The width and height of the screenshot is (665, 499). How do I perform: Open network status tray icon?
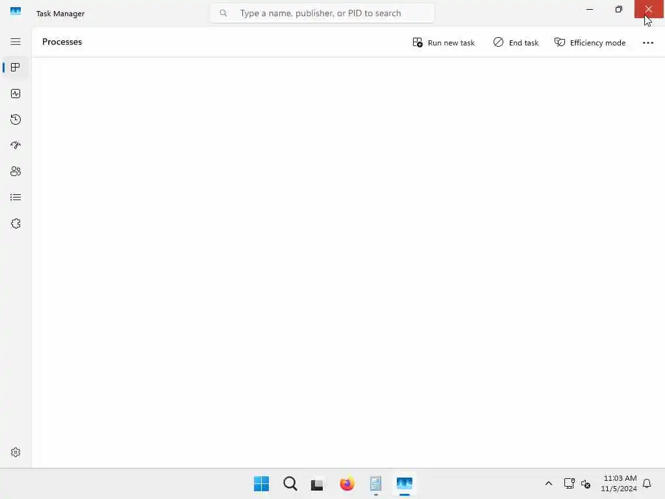pos(569,483)
